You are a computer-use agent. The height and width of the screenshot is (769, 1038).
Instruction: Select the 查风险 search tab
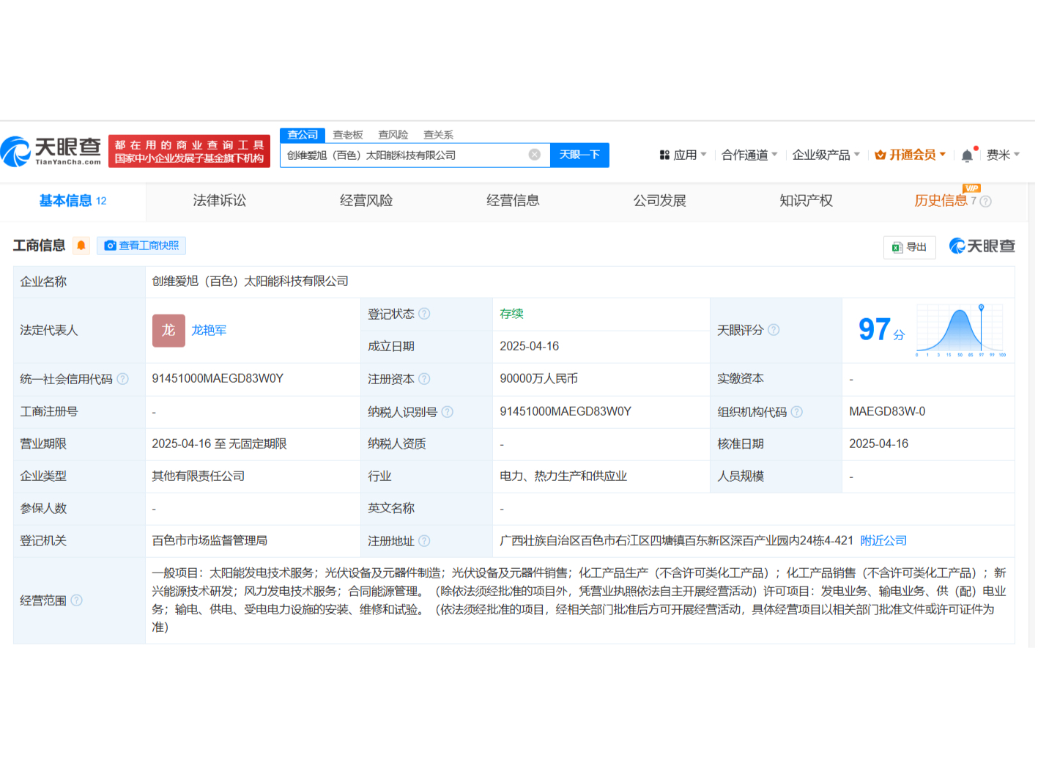tap(393, 135)
